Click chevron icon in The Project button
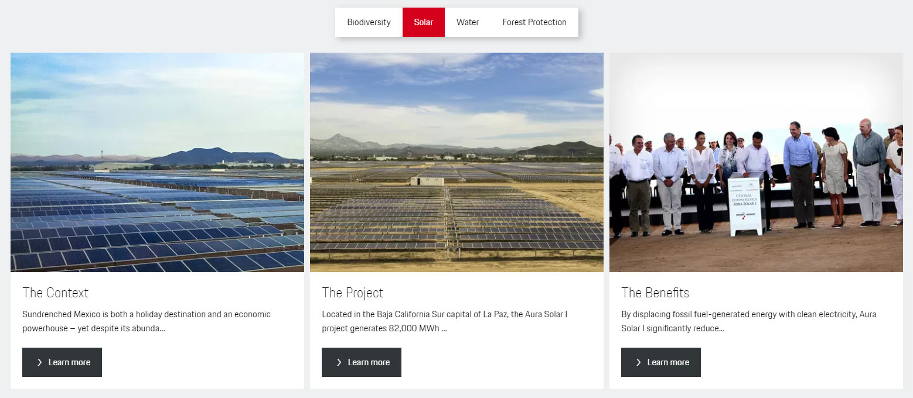 pos(339,362)
